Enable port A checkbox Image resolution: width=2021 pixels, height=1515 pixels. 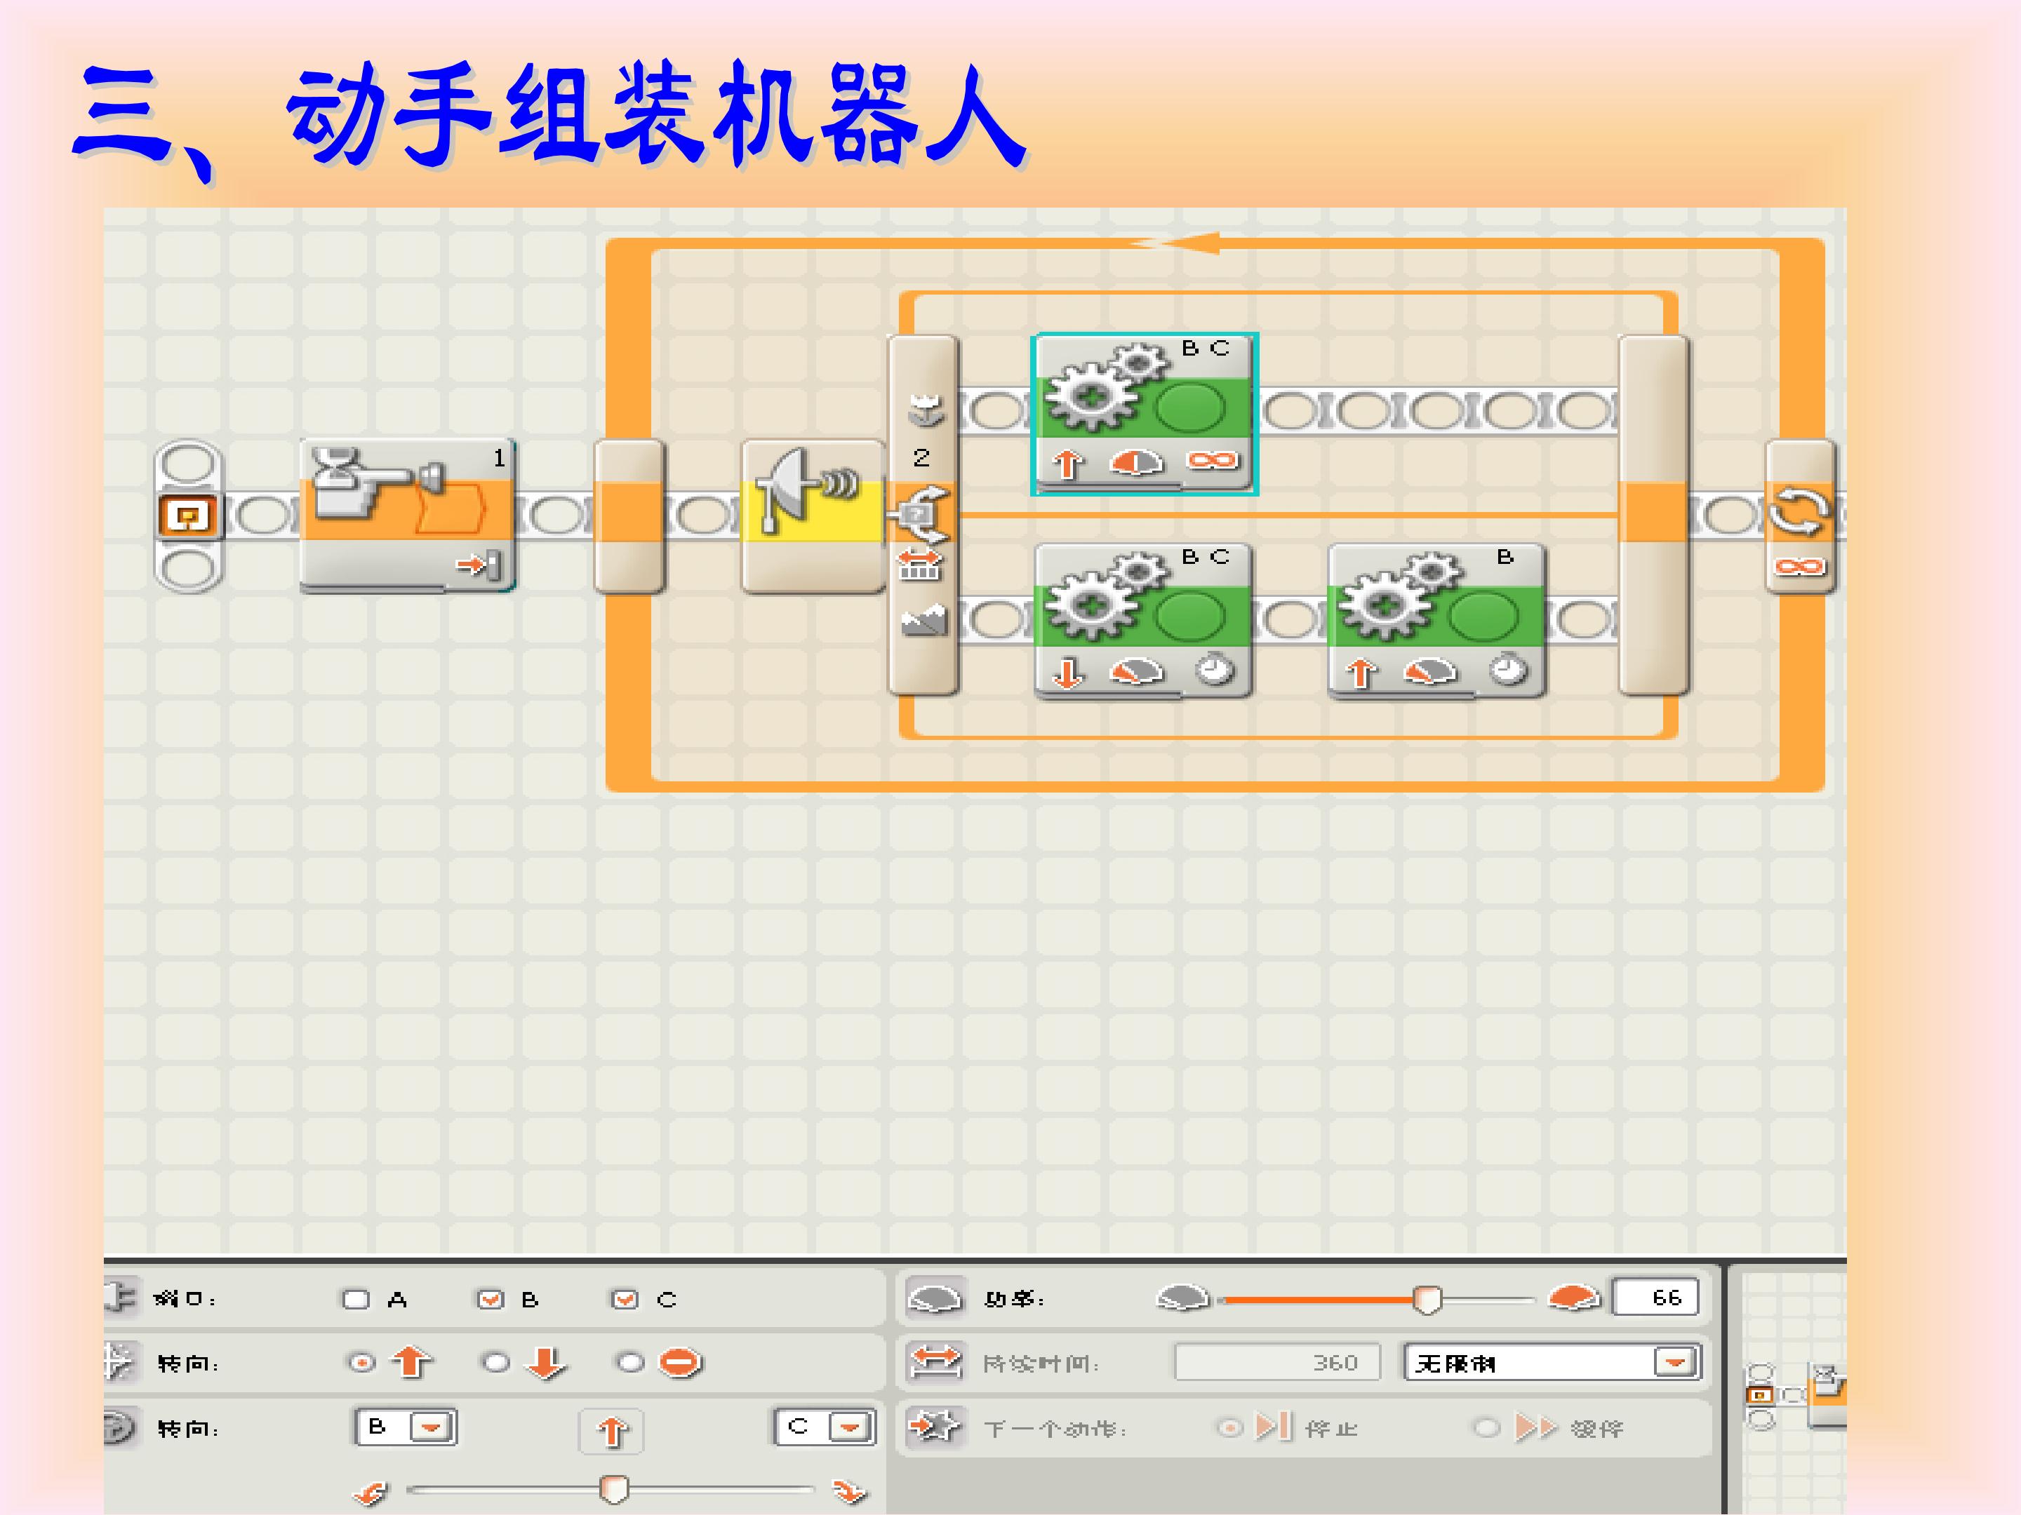(x=355, y=1300)
